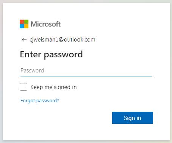Focus the Password input field

tap(86, 71)
